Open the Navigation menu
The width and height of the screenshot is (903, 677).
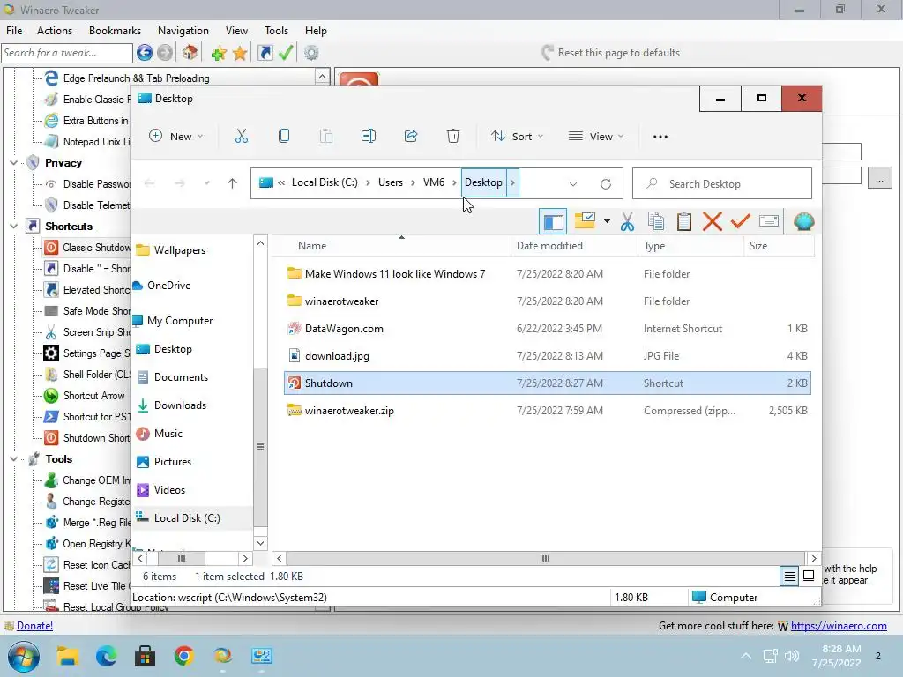point(183,31)
